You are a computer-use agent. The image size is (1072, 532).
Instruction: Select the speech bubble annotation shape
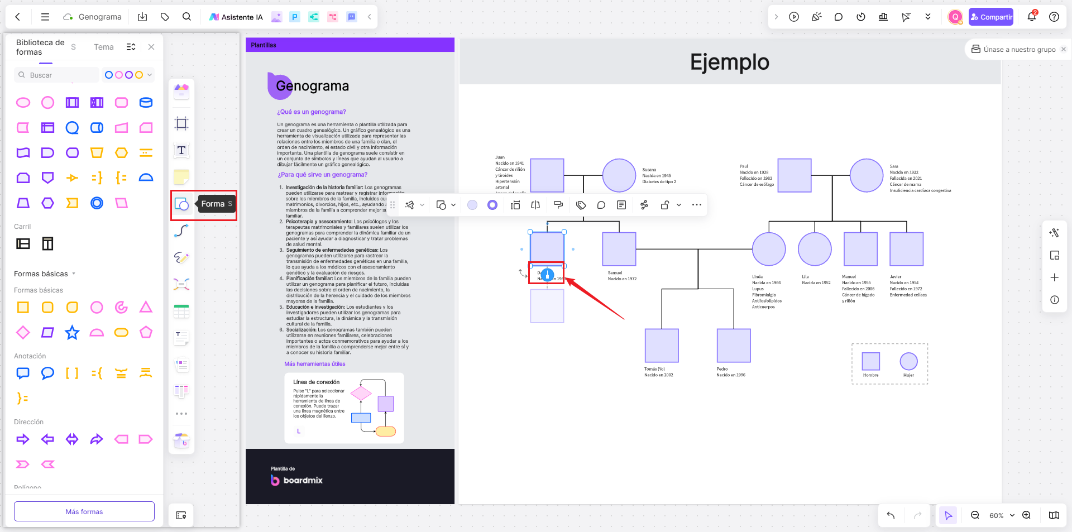[47, 373]
